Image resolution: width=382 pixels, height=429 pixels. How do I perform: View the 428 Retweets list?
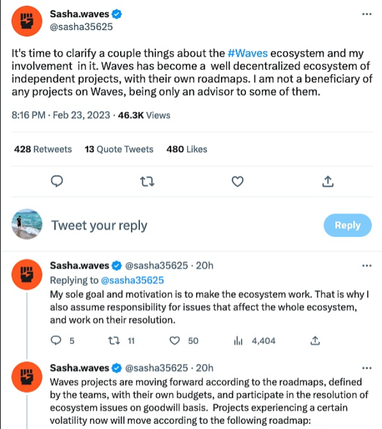(43, 149)
